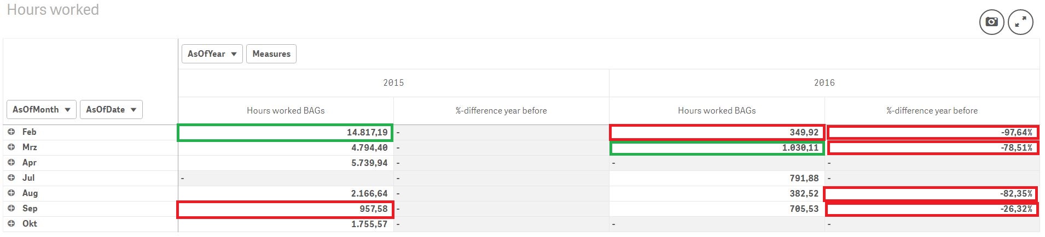Image resolution: width=1045 pixels, height=237 pixels.
Task: Click the Sep 2015 value 957,58
Action: [374, 209]
